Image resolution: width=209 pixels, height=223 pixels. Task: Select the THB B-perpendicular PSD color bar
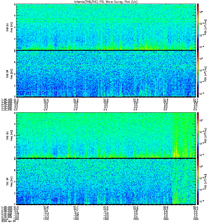click(198, 27)
